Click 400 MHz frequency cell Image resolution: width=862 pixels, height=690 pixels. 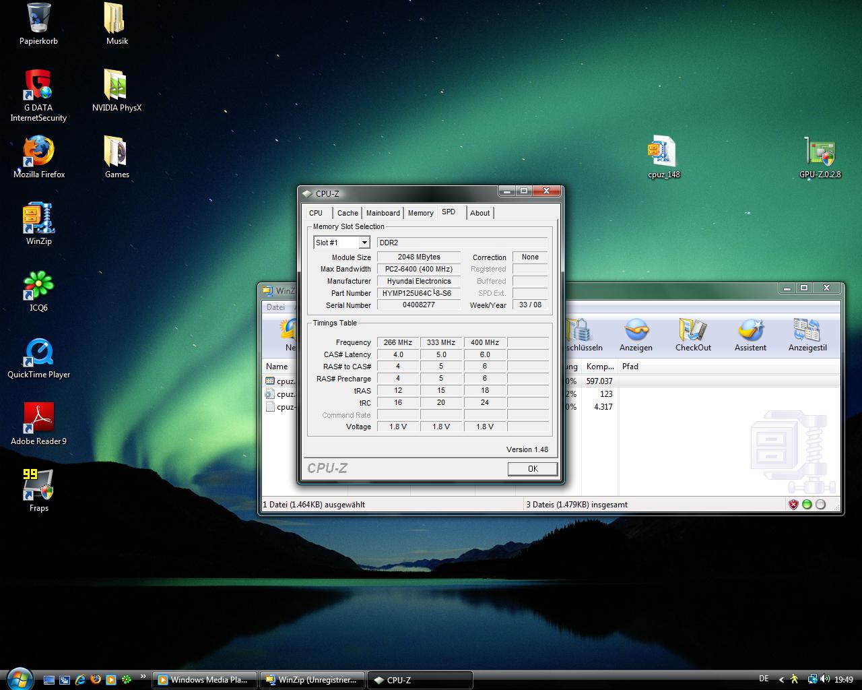pos(485,342)
